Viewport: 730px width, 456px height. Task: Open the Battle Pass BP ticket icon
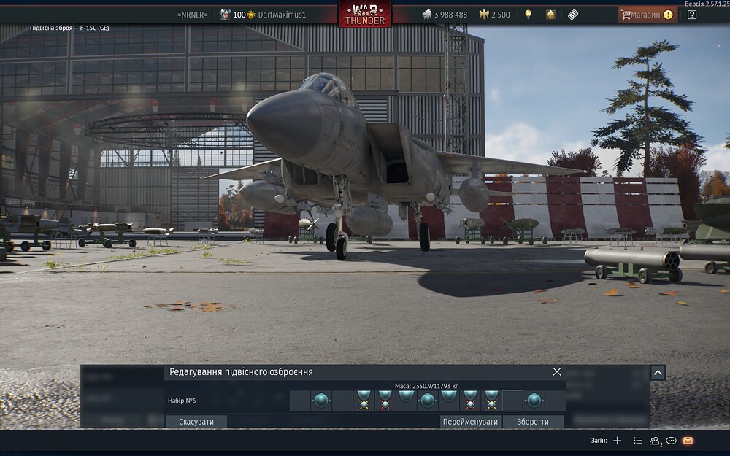tap(573, 15)
